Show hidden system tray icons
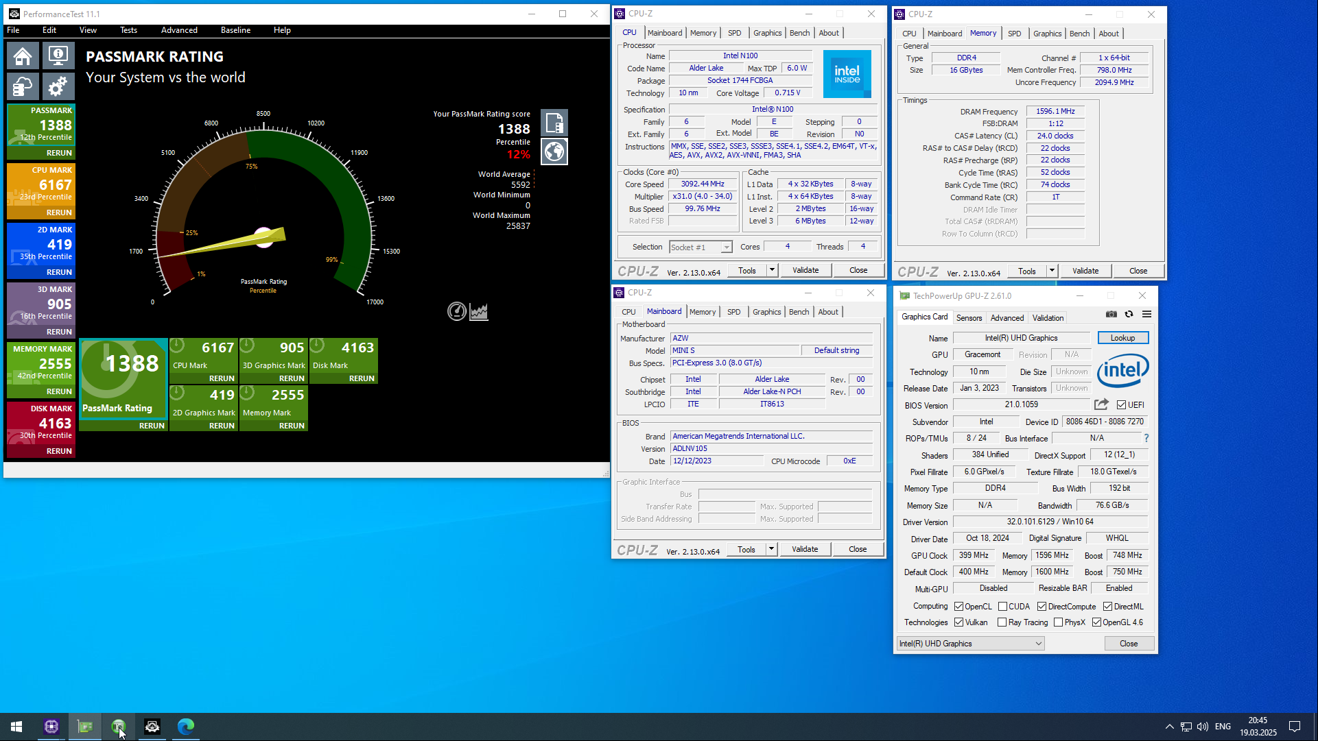This screenshot has height=741, width=1318. [x=1169, y=727]
